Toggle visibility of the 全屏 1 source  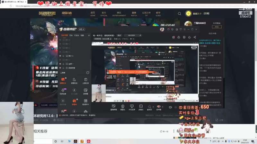click(60, 64)
